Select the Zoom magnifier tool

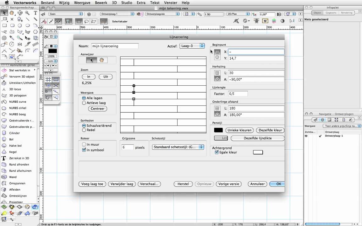pyautogui.click(x=27, y=13)
